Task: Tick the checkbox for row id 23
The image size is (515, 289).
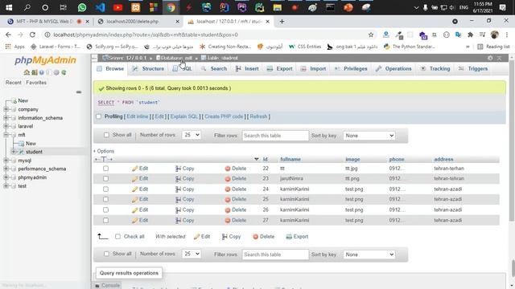Action: [x=105, y=178]
